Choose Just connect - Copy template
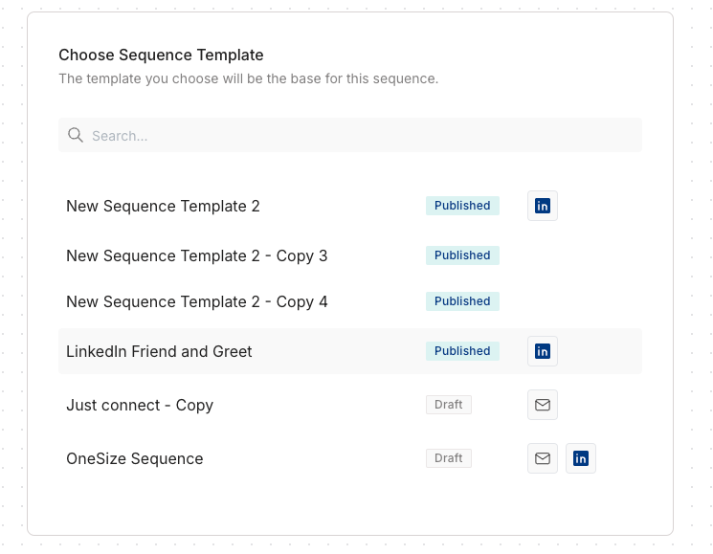Image resolution: width=713 pixels, height=554 pixels. pyautogui.click(x=140, y=405)
